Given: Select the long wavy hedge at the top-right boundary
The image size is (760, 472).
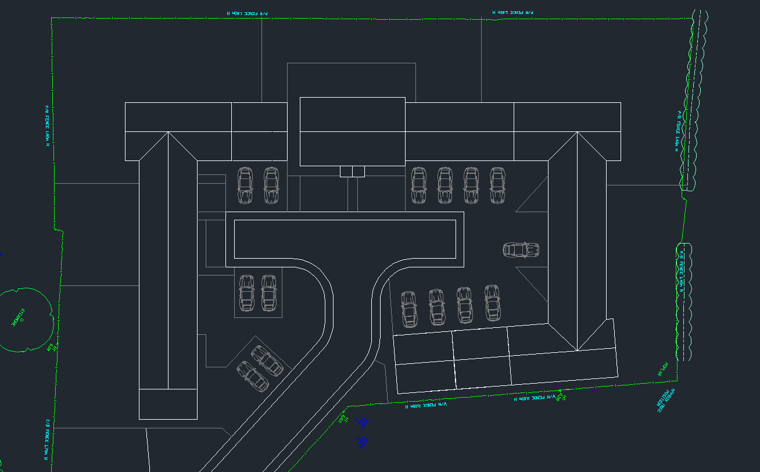Looking at the screenshot, I should [697, 99].
